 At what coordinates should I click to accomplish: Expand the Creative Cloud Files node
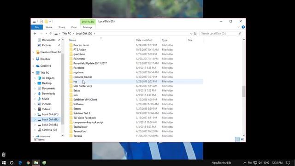coord(34,52)
